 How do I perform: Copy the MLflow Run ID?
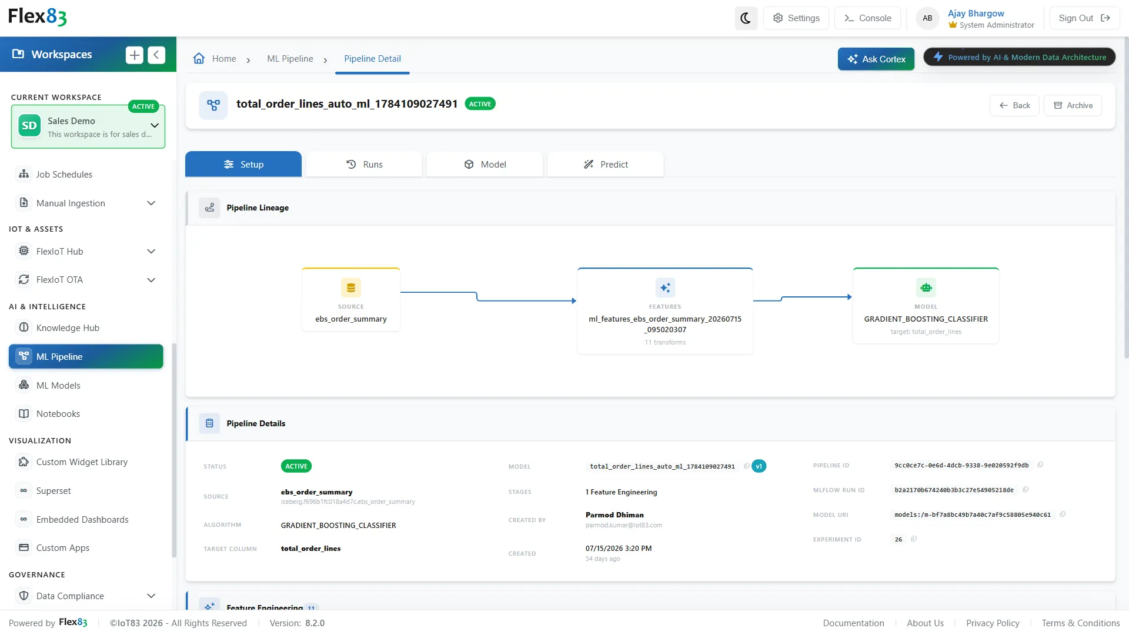(1026, 490)
